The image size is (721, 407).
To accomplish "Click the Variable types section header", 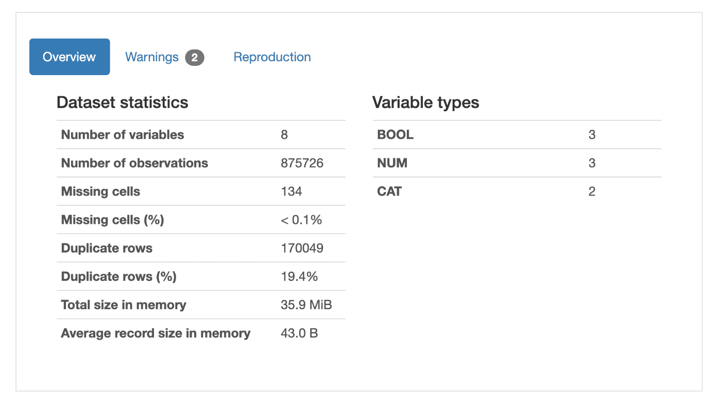I will (x=425, y=102).
